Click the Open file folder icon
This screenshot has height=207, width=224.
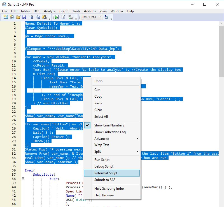pyautogui.click(x=18, y=17)
